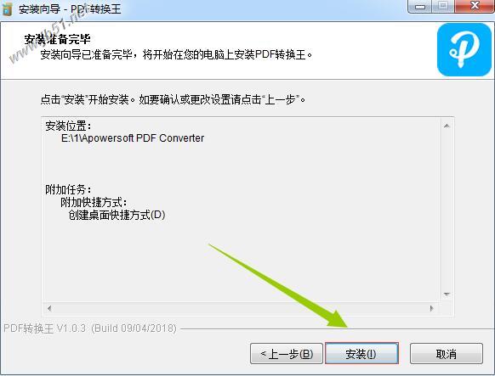Click the E:\1\Apowersoft PDF Converter path line
The height and width of the screenshot is (376, 495).
click(x=133, y=138)
